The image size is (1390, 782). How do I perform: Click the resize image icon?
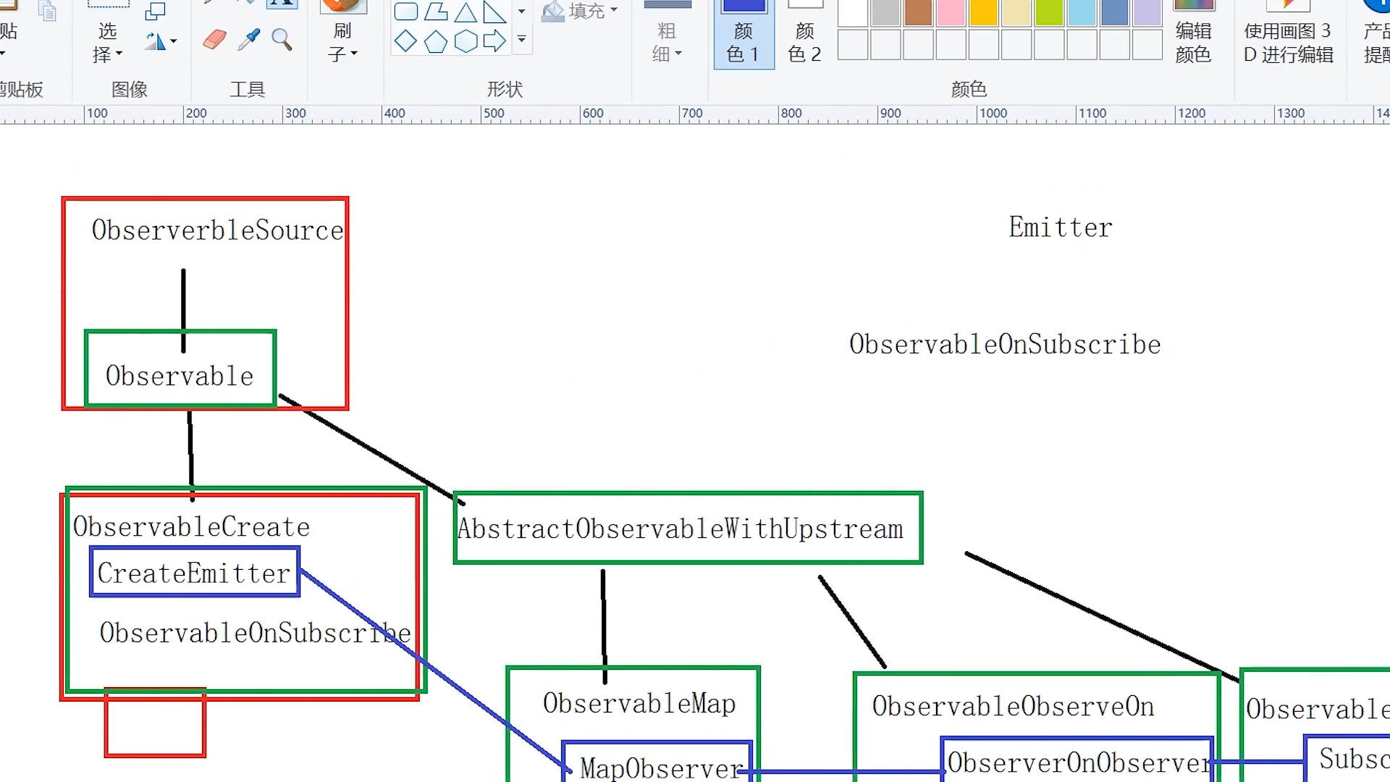155,11
